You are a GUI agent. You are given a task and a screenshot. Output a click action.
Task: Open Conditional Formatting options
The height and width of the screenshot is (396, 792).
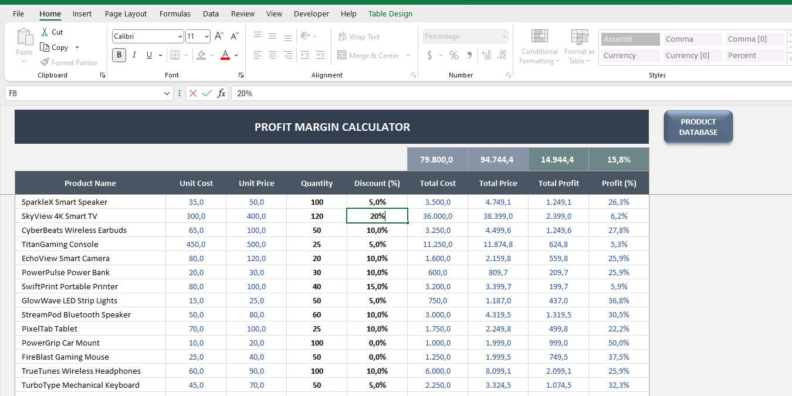[x=539, y=47]
